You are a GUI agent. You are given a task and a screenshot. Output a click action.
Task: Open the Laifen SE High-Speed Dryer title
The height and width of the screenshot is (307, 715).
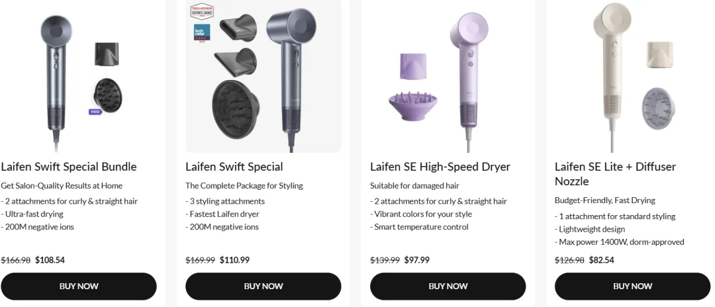click(440, 167)
